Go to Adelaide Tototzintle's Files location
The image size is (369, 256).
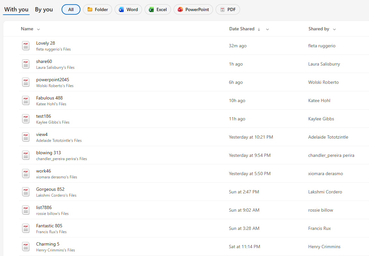[59, 141]
